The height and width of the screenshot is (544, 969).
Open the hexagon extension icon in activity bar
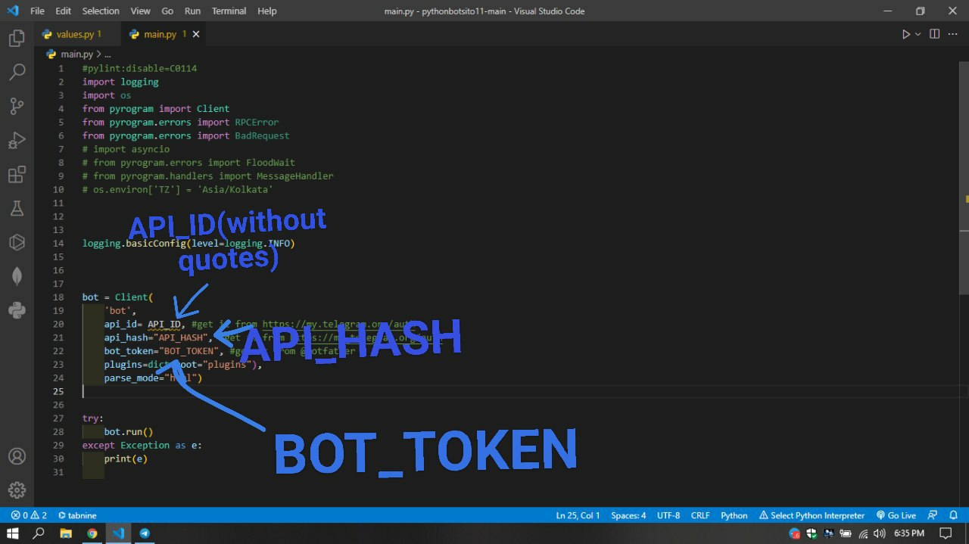17,242
